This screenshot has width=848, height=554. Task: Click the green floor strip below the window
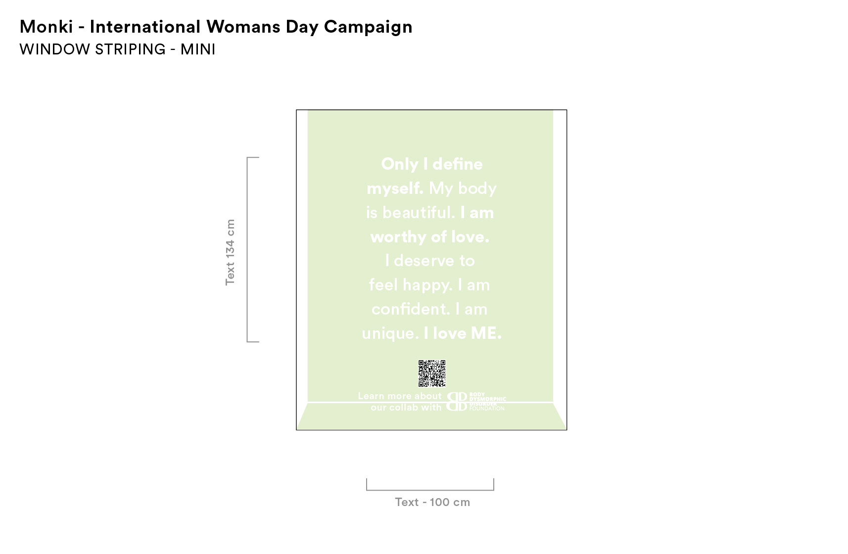(x=431, y=416)
